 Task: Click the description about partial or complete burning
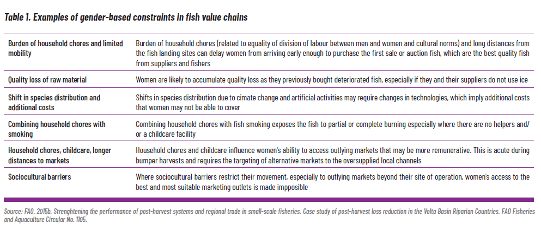(x=332, y=129)
